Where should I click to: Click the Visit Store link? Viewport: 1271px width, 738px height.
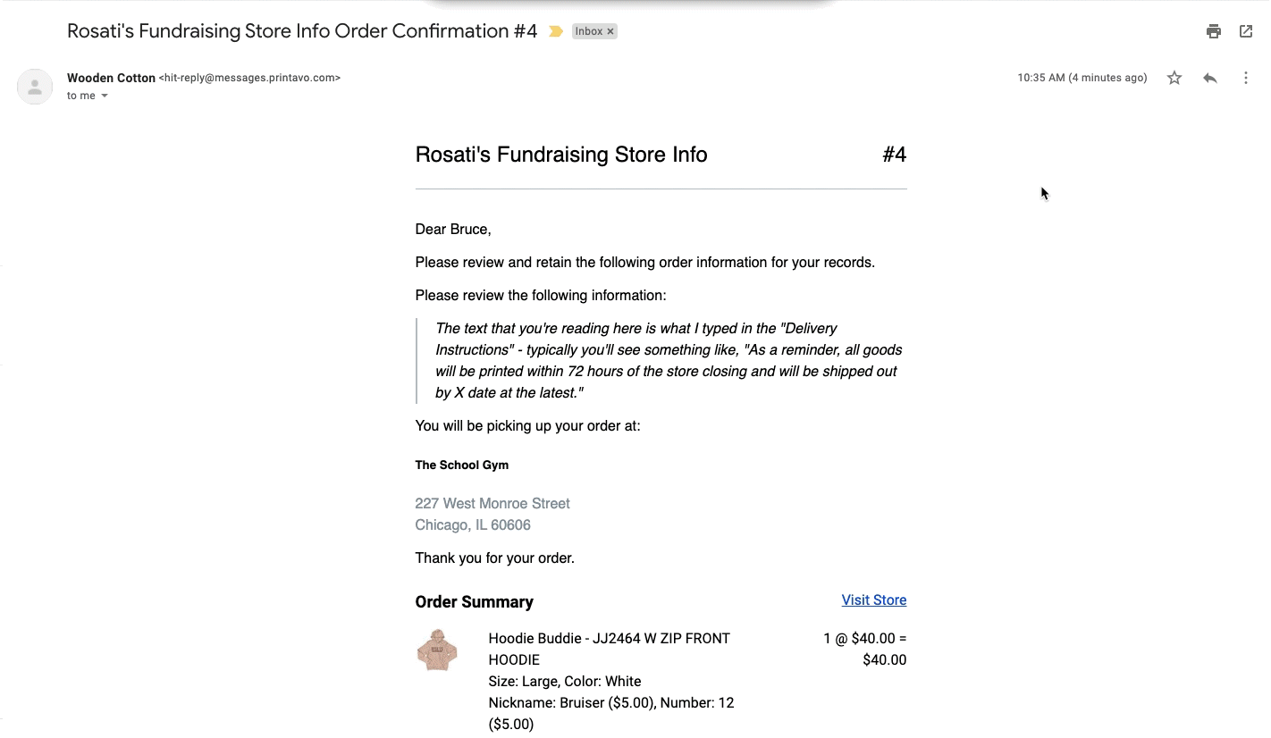[873, 600]
